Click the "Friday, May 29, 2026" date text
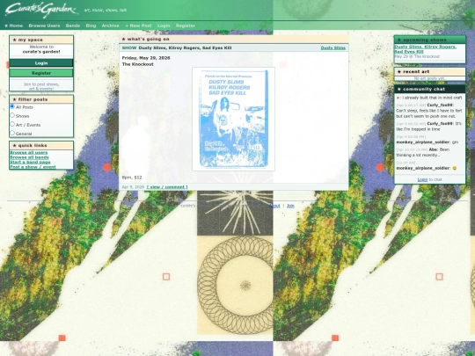 (x=146, y=58)
